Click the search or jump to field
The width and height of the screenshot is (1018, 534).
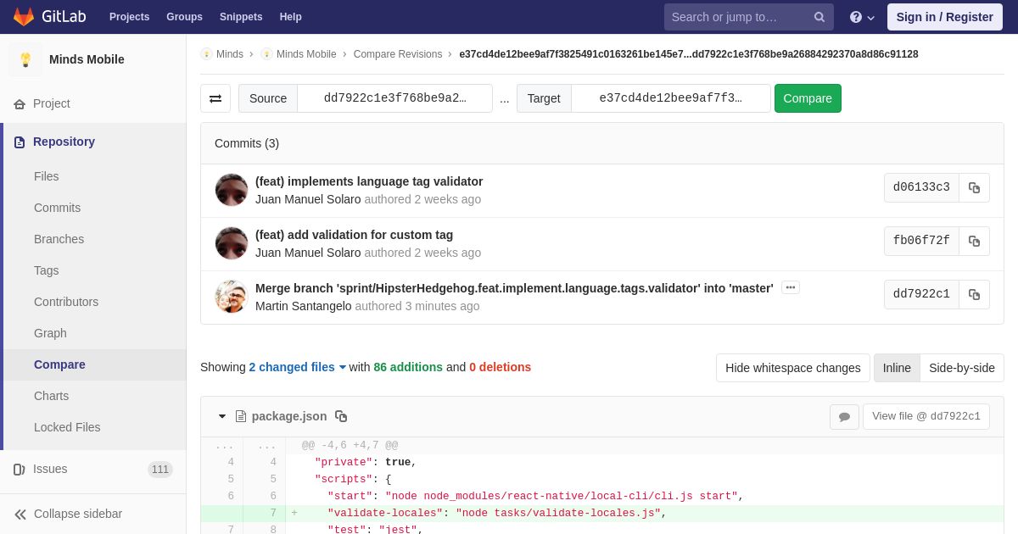(x=738, y=17)
